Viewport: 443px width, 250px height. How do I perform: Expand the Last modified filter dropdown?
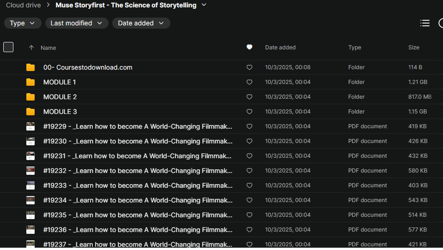coord(77,23)
